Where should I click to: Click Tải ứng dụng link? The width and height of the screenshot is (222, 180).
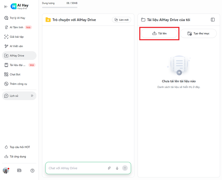pos(19,156)
